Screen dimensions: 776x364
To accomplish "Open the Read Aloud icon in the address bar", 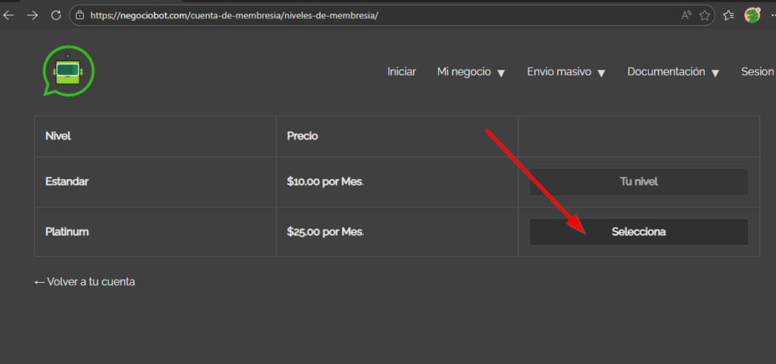I will [687, 15].
